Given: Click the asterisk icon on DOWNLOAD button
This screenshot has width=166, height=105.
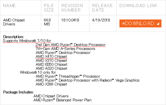Looking at the screenshot, I should pyautogui.click(x=123, y=23).
